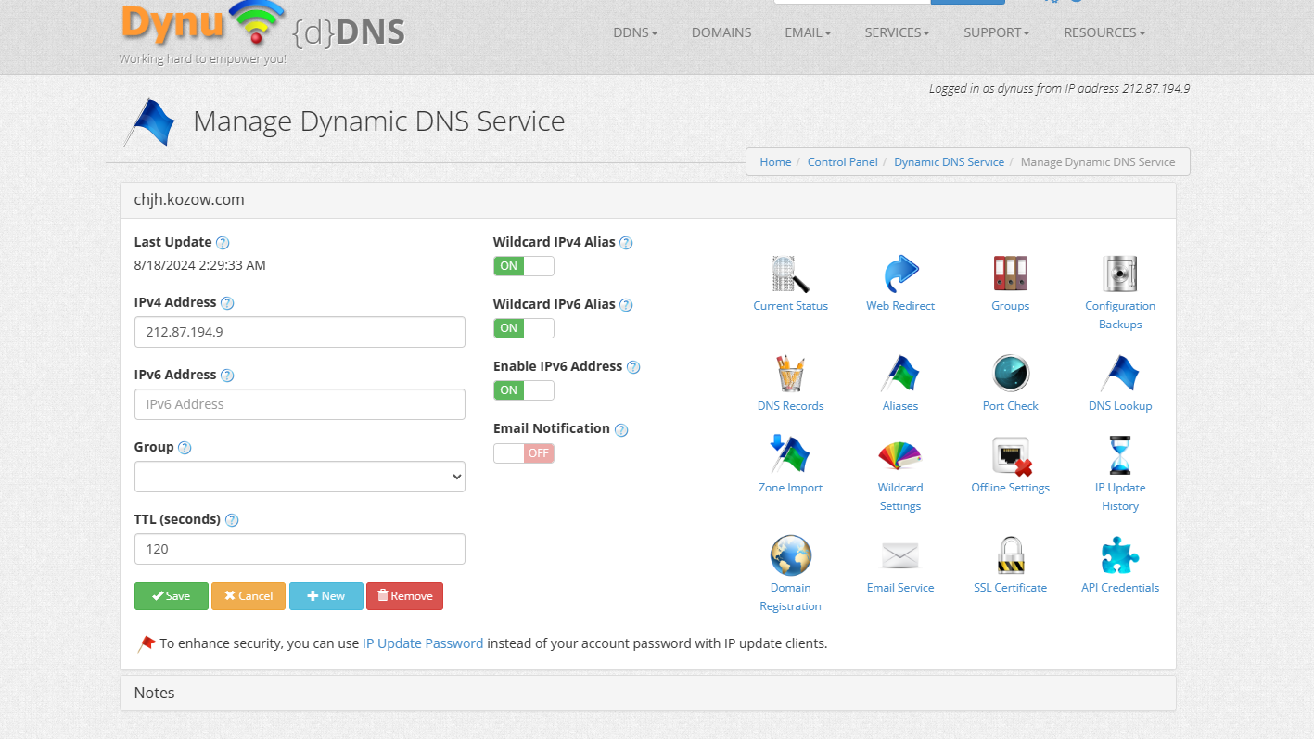The image size is (1314, 739).
Task: Click the IPv4 Address input field
Action: (300, 332)
